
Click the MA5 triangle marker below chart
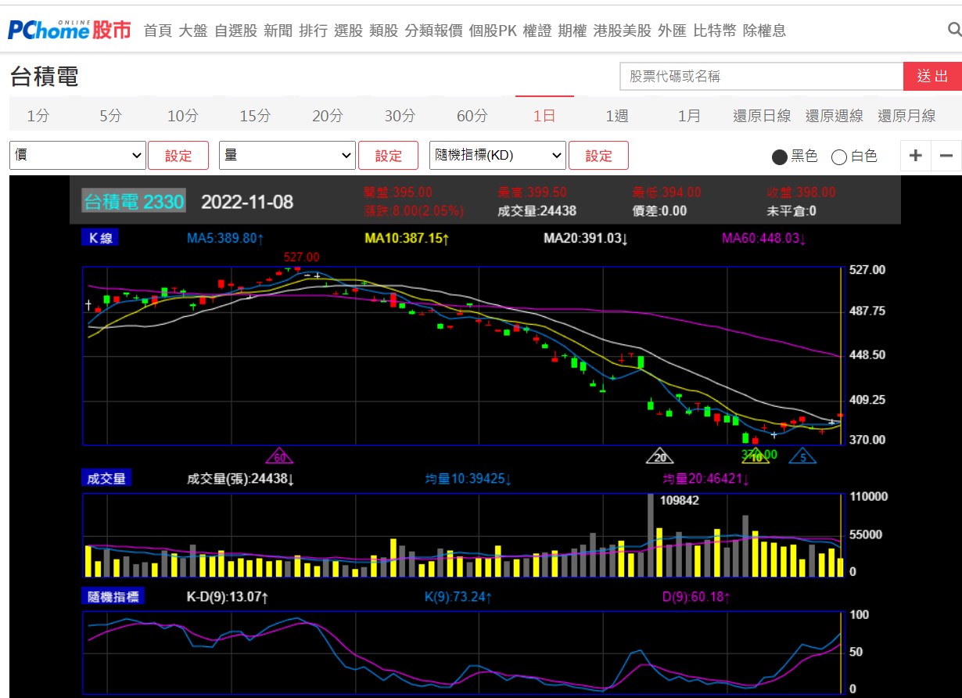(802, 456)
